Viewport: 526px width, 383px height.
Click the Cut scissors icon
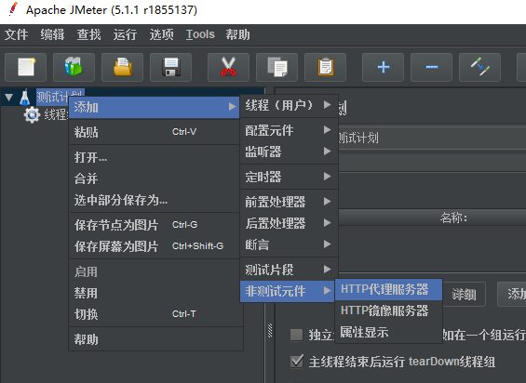(x=228, y=67)
